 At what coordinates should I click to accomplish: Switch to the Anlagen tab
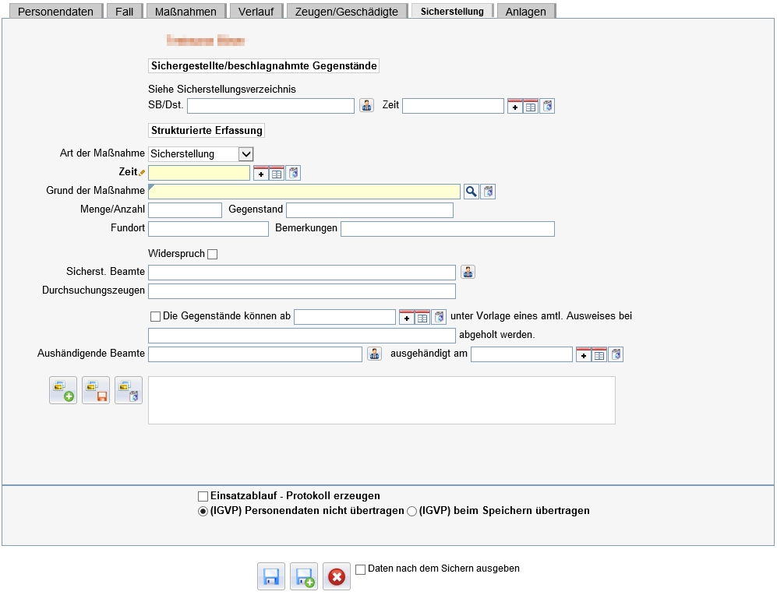point(526,12)
